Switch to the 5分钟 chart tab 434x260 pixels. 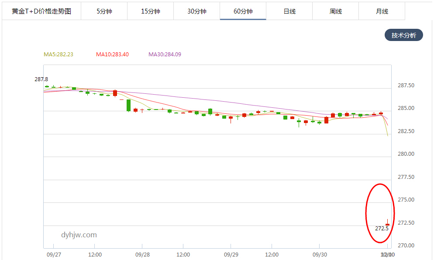pos(104,11)
